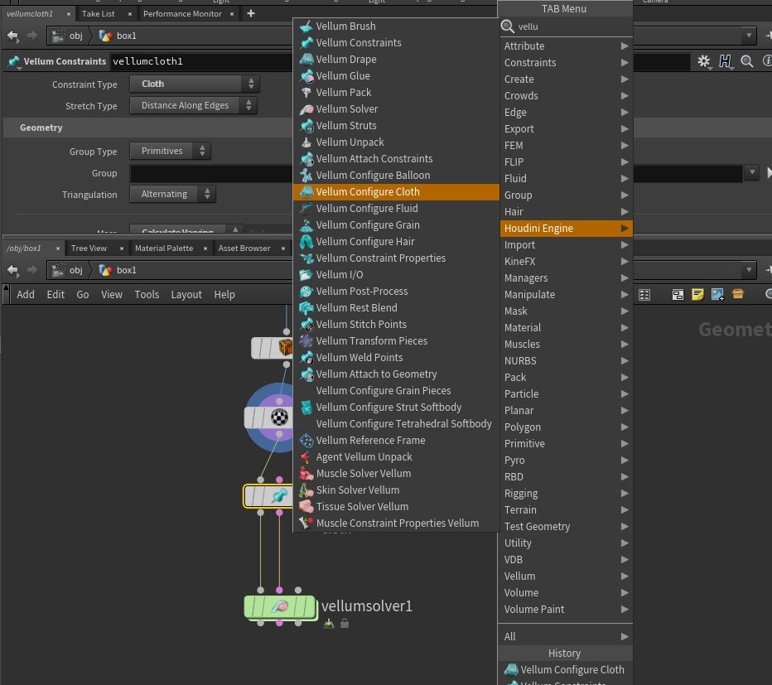Viewport: 772px width, 685px height.
Task: Choose Vellum Configure Cloth from History
Action: [565, 670]
